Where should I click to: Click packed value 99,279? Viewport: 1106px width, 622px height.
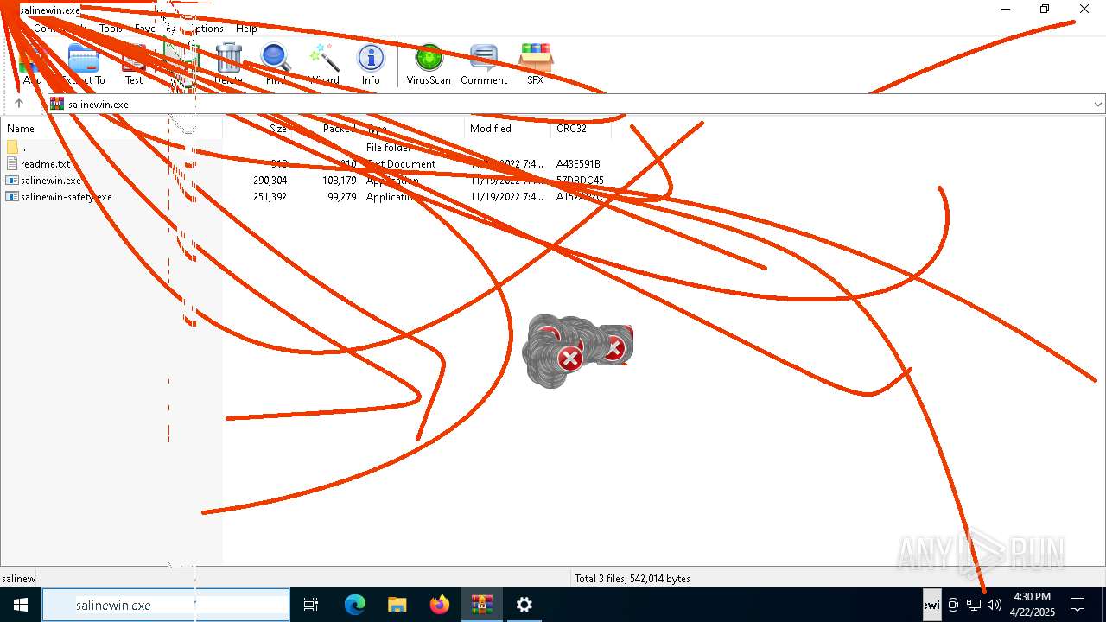coord(342,197)
